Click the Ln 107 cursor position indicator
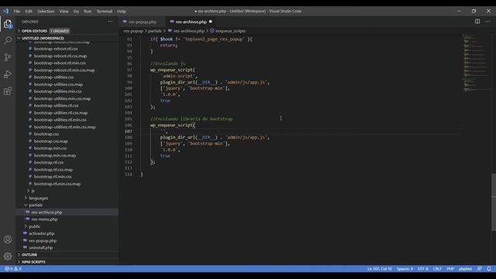This screenshot has width=496, height=279. (380, 269)
